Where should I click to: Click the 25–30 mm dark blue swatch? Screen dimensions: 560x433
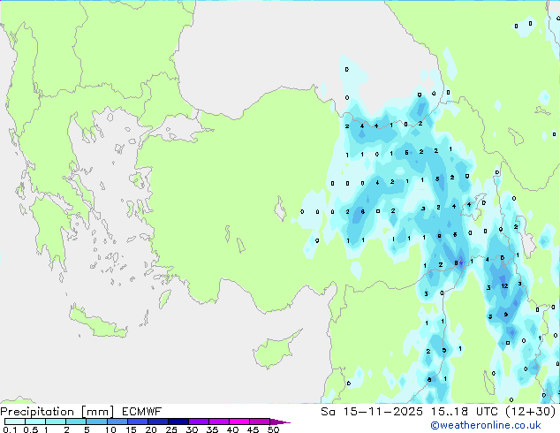tap(178, 422)
